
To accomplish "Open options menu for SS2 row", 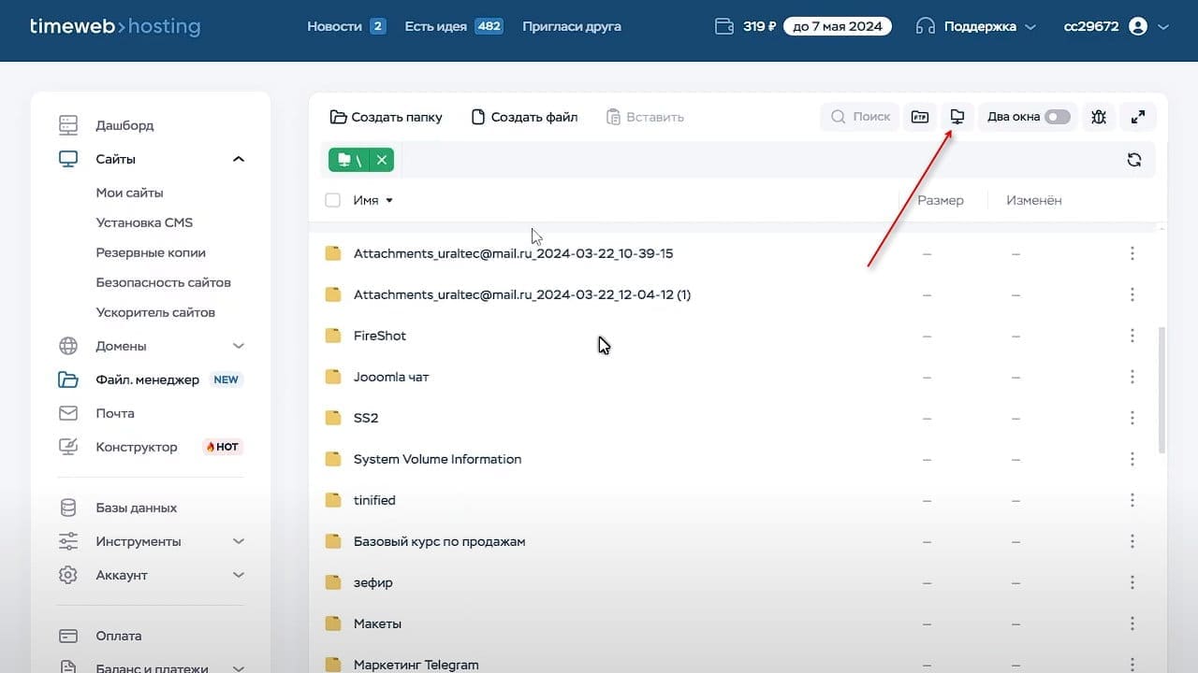I will click(1132, 418).
